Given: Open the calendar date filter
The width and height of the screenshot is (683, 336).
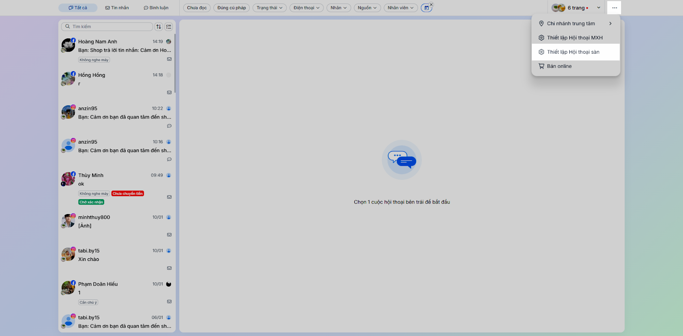Looking at the screenshot, I should tap(426, 8).
